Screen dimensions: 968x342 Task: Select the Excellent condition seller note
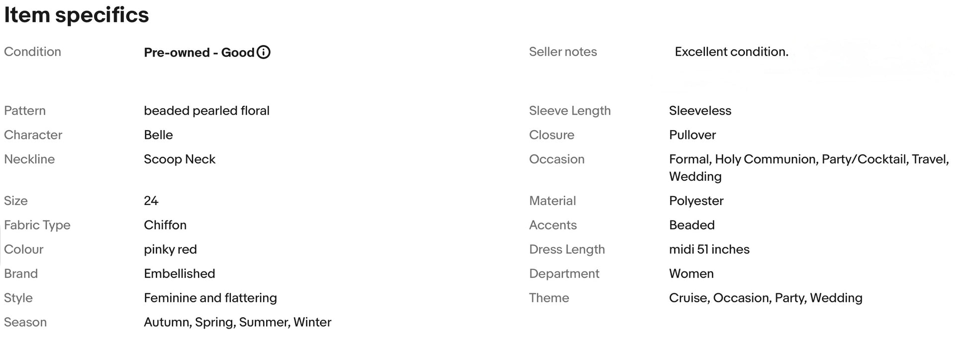731,52
